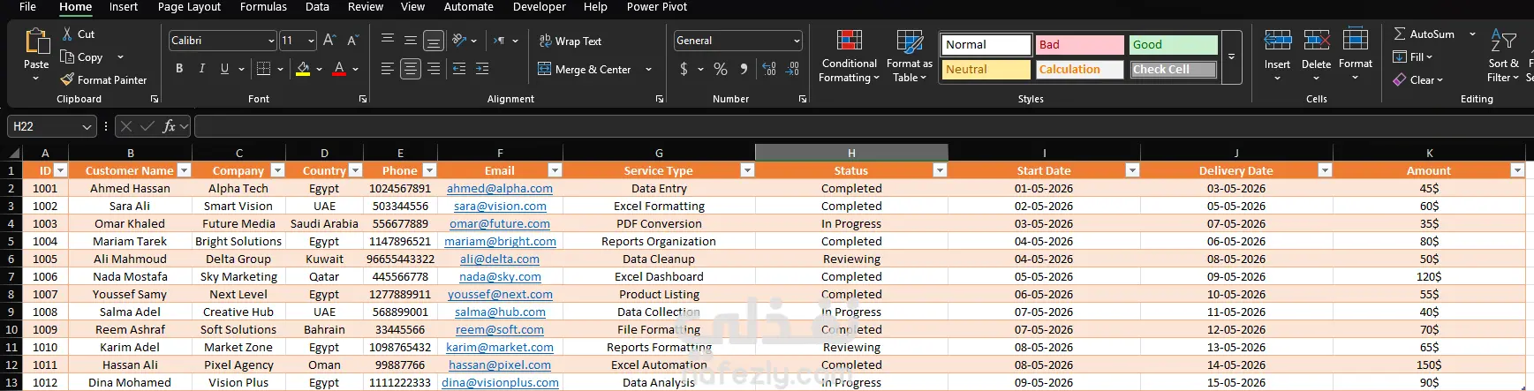Click the Insert cells icon

[1277, 40]
